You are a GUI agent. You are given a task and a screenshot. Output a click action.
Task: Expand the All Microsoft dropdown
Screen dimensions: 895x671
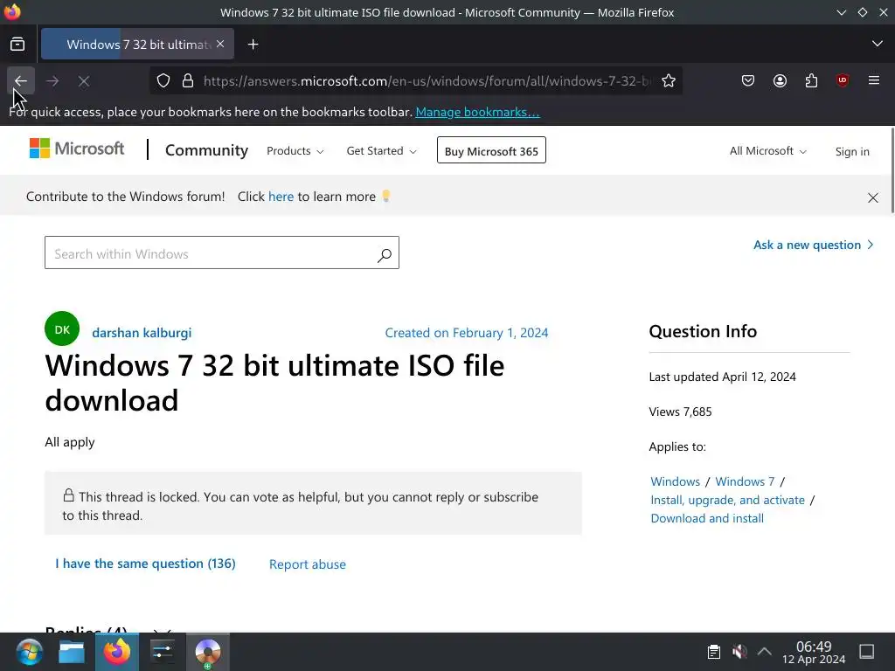(x=767, y=150)
